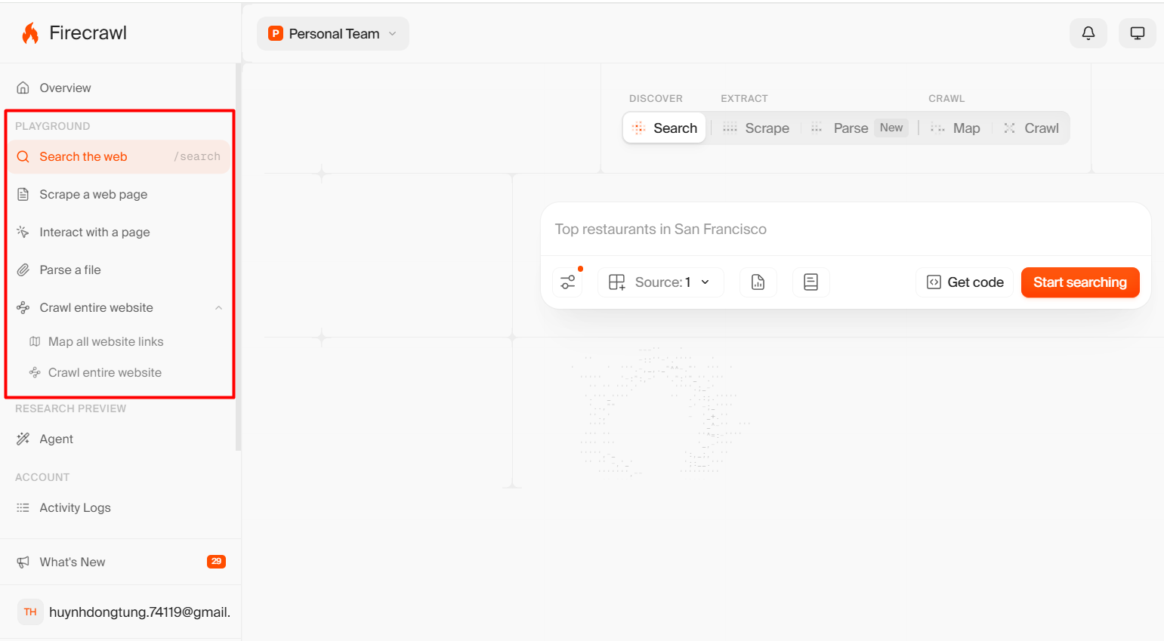1164x641 pixels.
Task: Click the Agent magic wand icon
Action: pos(23,439)
